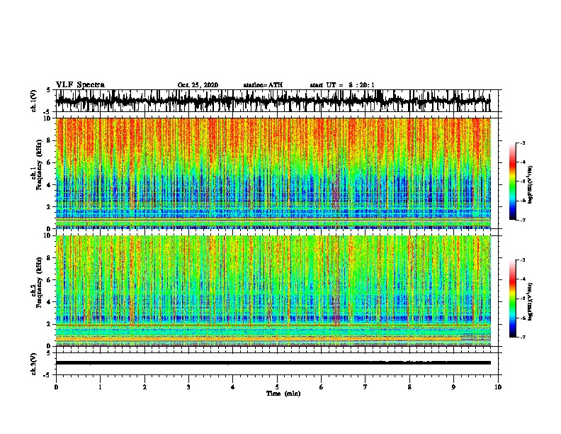Click the time axis tick label "4"

(233, 387)
